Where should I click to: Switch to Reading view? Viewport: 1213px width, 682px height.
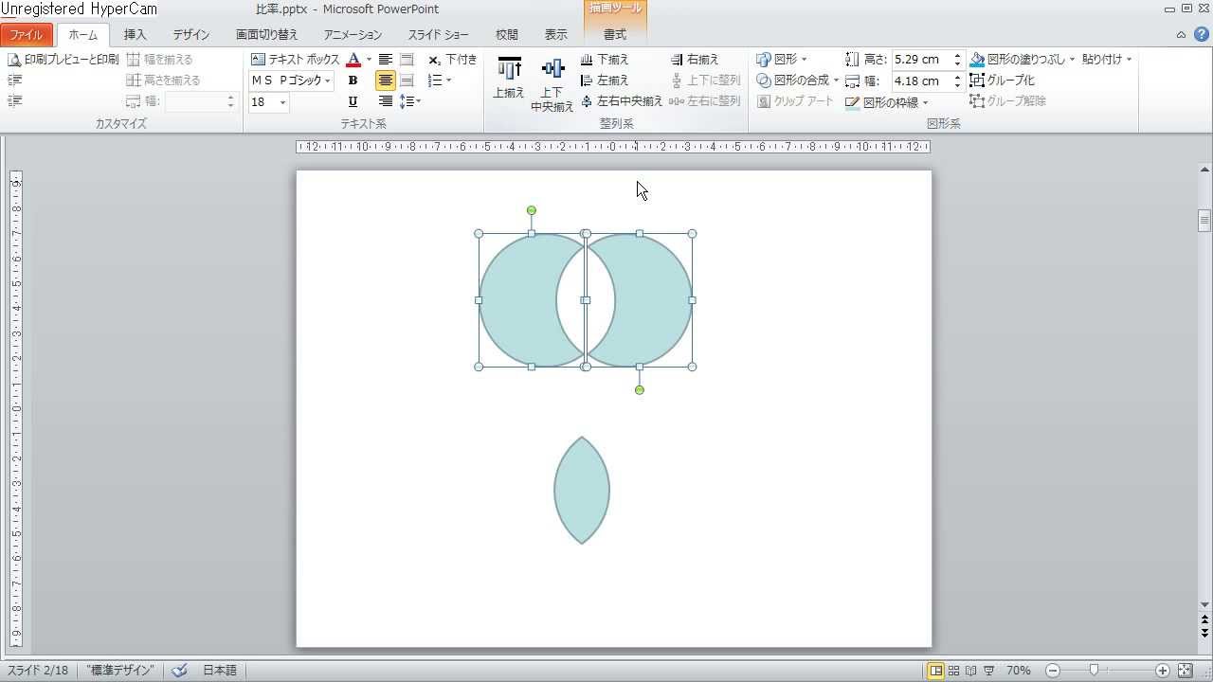click(970, 671)
